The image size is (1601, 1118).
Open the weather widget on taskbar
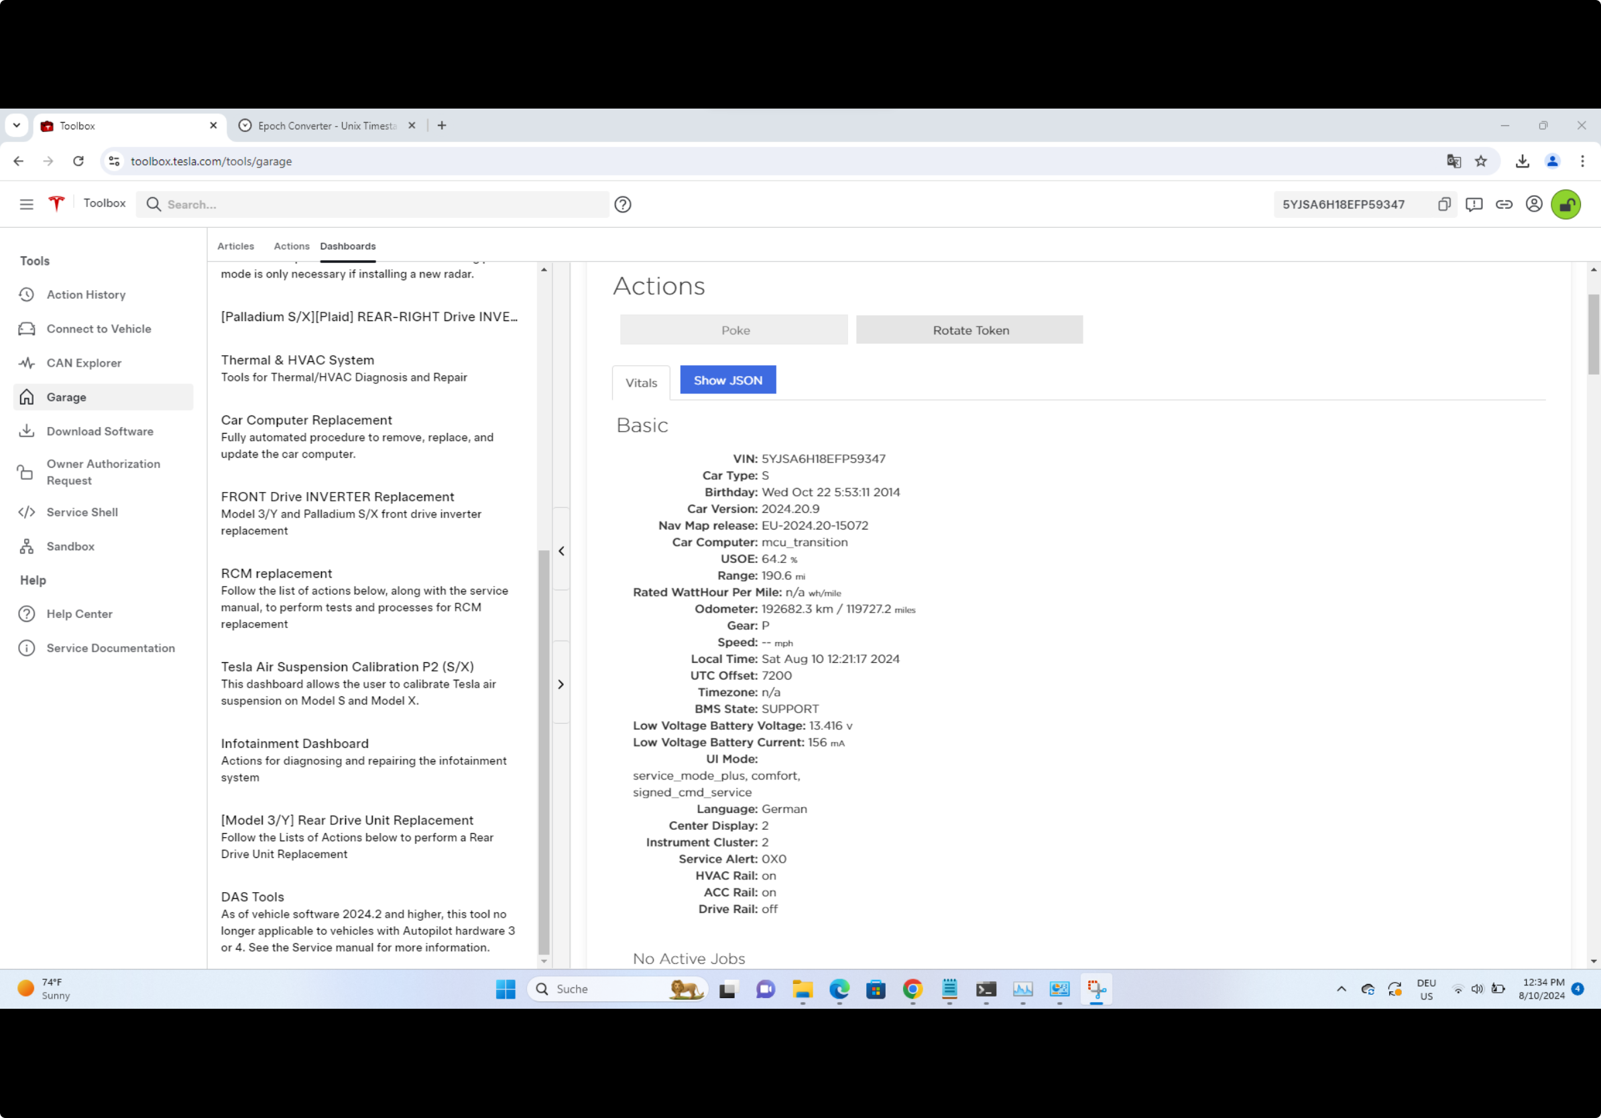[x=44, y=989]
